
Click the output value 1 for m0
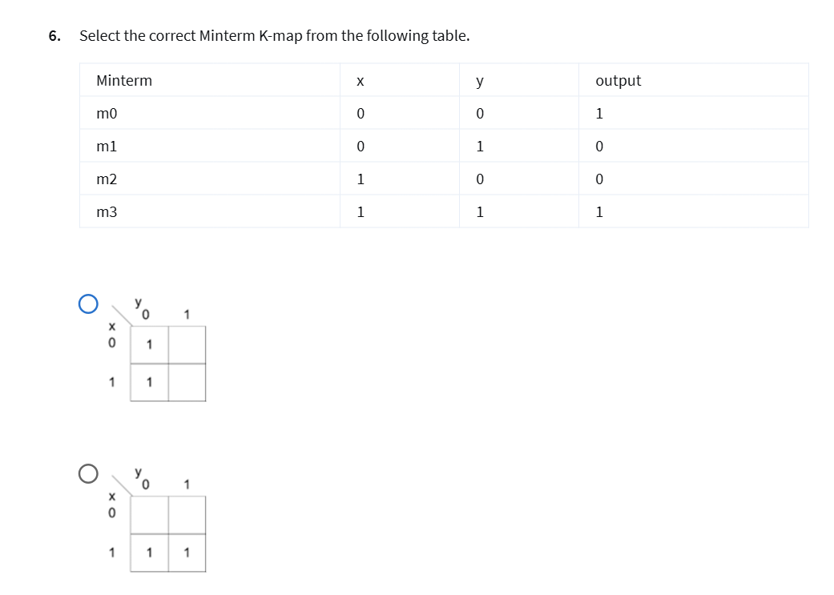(601, 113)
